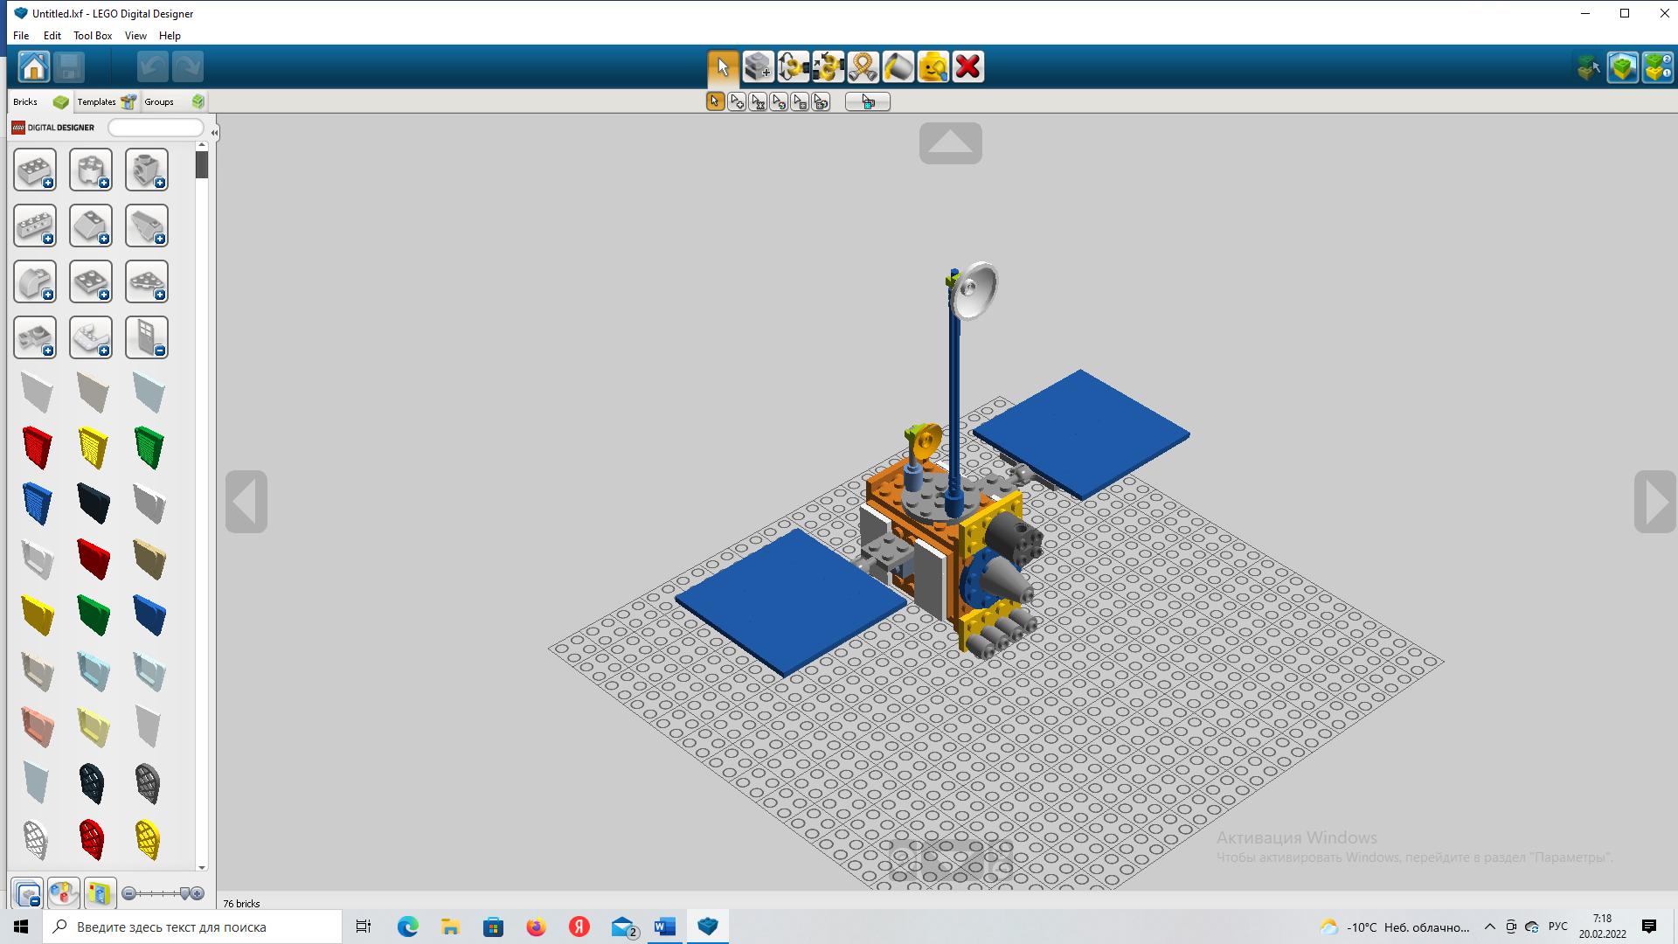Image resolution: width=1678 pixels, height=944 pixels.
Task: Choose connected bricks selection sub-tool
Action: pyautogui.click(x=758, y=102)
